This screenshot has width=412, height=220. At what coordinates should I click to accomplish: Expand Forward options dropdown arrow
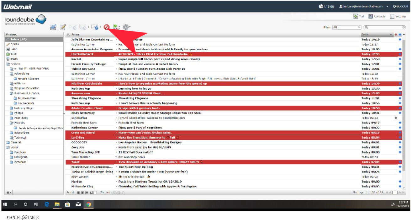click(x=100, y=27)
